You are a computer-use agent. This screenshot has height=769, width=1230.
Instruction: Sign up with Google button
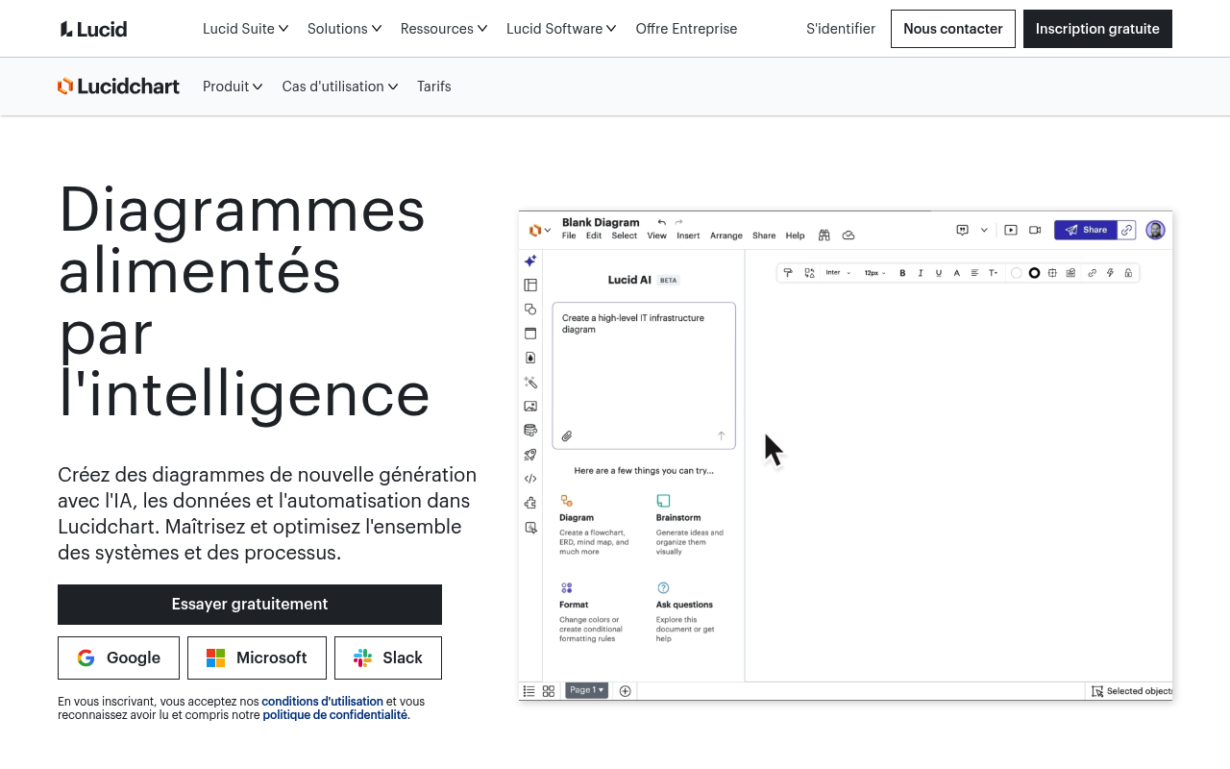118,657
